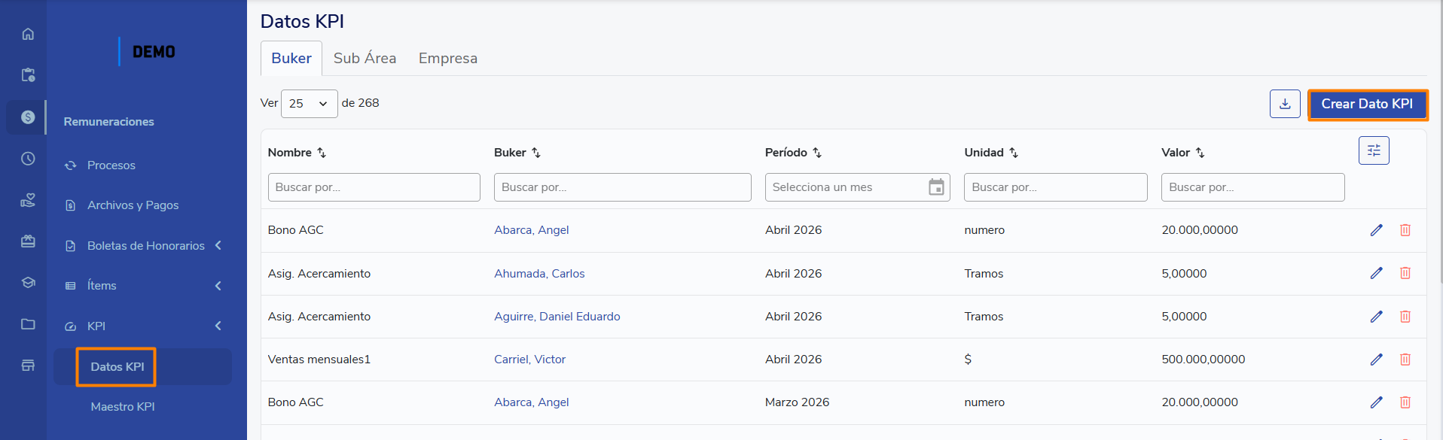Click the Buker search input field
The height and width of the screenshot is (440, 1443).
click(x=622, y=187)
